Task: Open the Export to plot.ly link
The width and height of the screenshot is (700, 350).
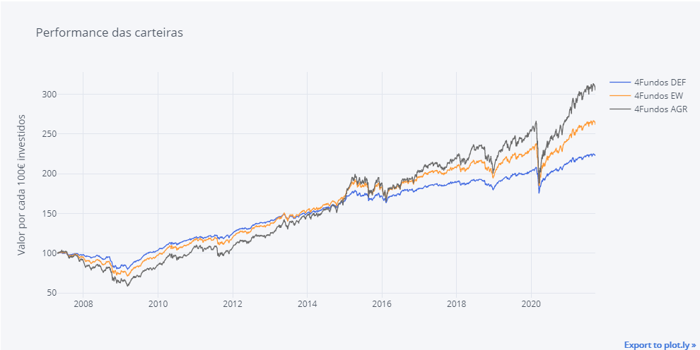Action: [x=660, y=344]
